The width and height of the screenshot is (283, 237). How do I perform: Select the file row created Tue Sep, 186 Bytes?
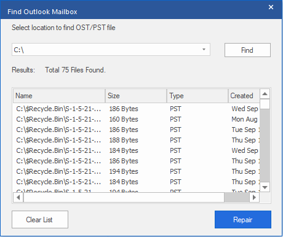click(137, 130)
